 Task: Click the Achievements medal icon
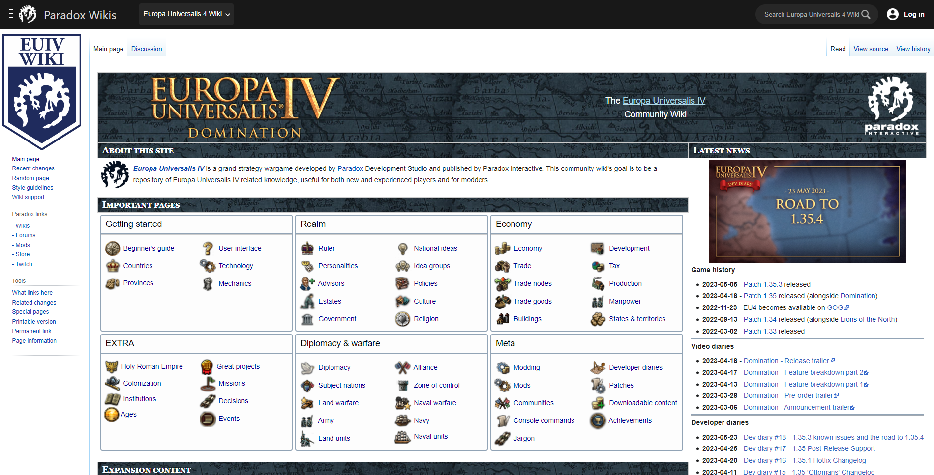(598, 420)
